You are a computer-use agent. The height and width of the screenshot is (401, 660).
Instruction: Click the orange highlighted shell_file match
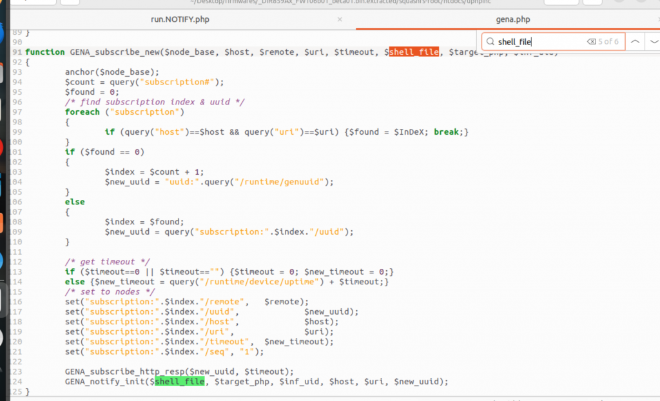(414, 52)
